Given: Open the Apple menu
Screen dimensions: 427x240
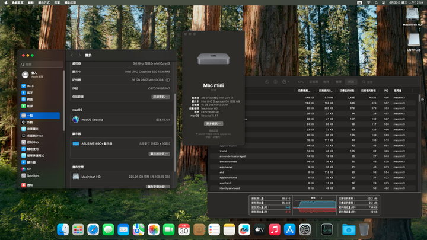Looking at the screenshot, I should [6, 2].
